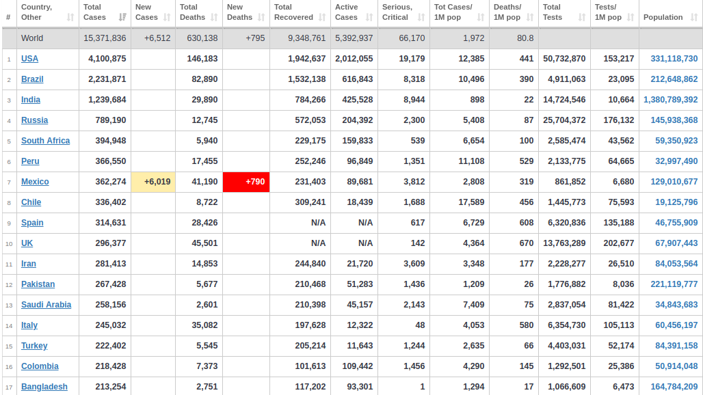Screen dimensions: 703x395
Task: Sort by Total Recovered column arrows
Action: [x=322, y=18]
